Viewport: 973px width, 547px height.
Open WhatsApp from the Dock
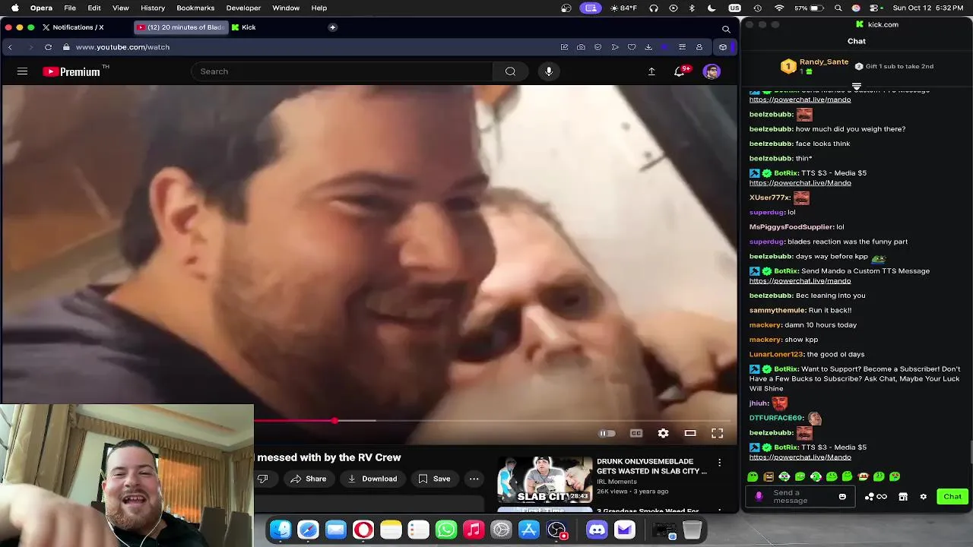click(446, 530)
